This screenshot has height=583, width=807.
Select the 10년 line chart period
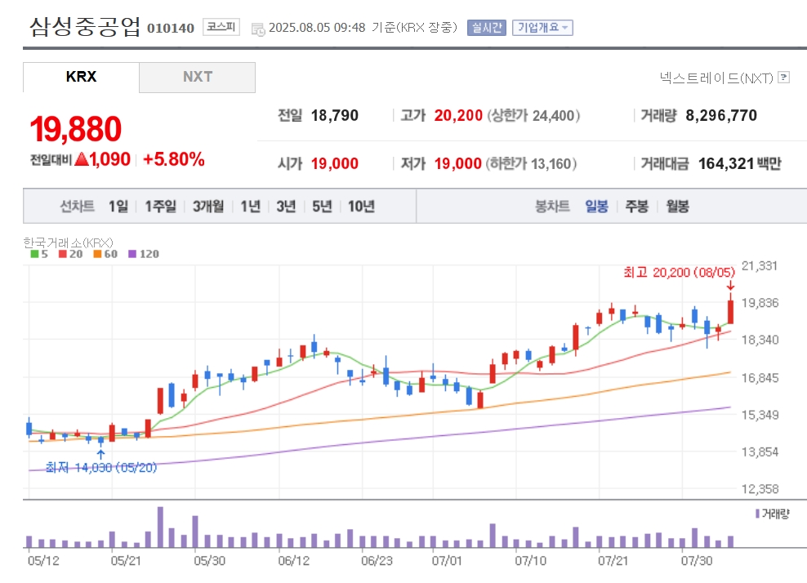[x=361, y=207]
